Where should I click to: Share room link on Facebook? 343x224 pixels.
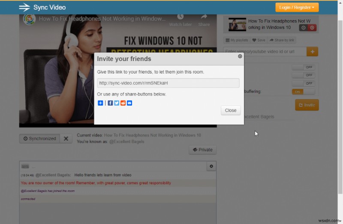(110, 103)
